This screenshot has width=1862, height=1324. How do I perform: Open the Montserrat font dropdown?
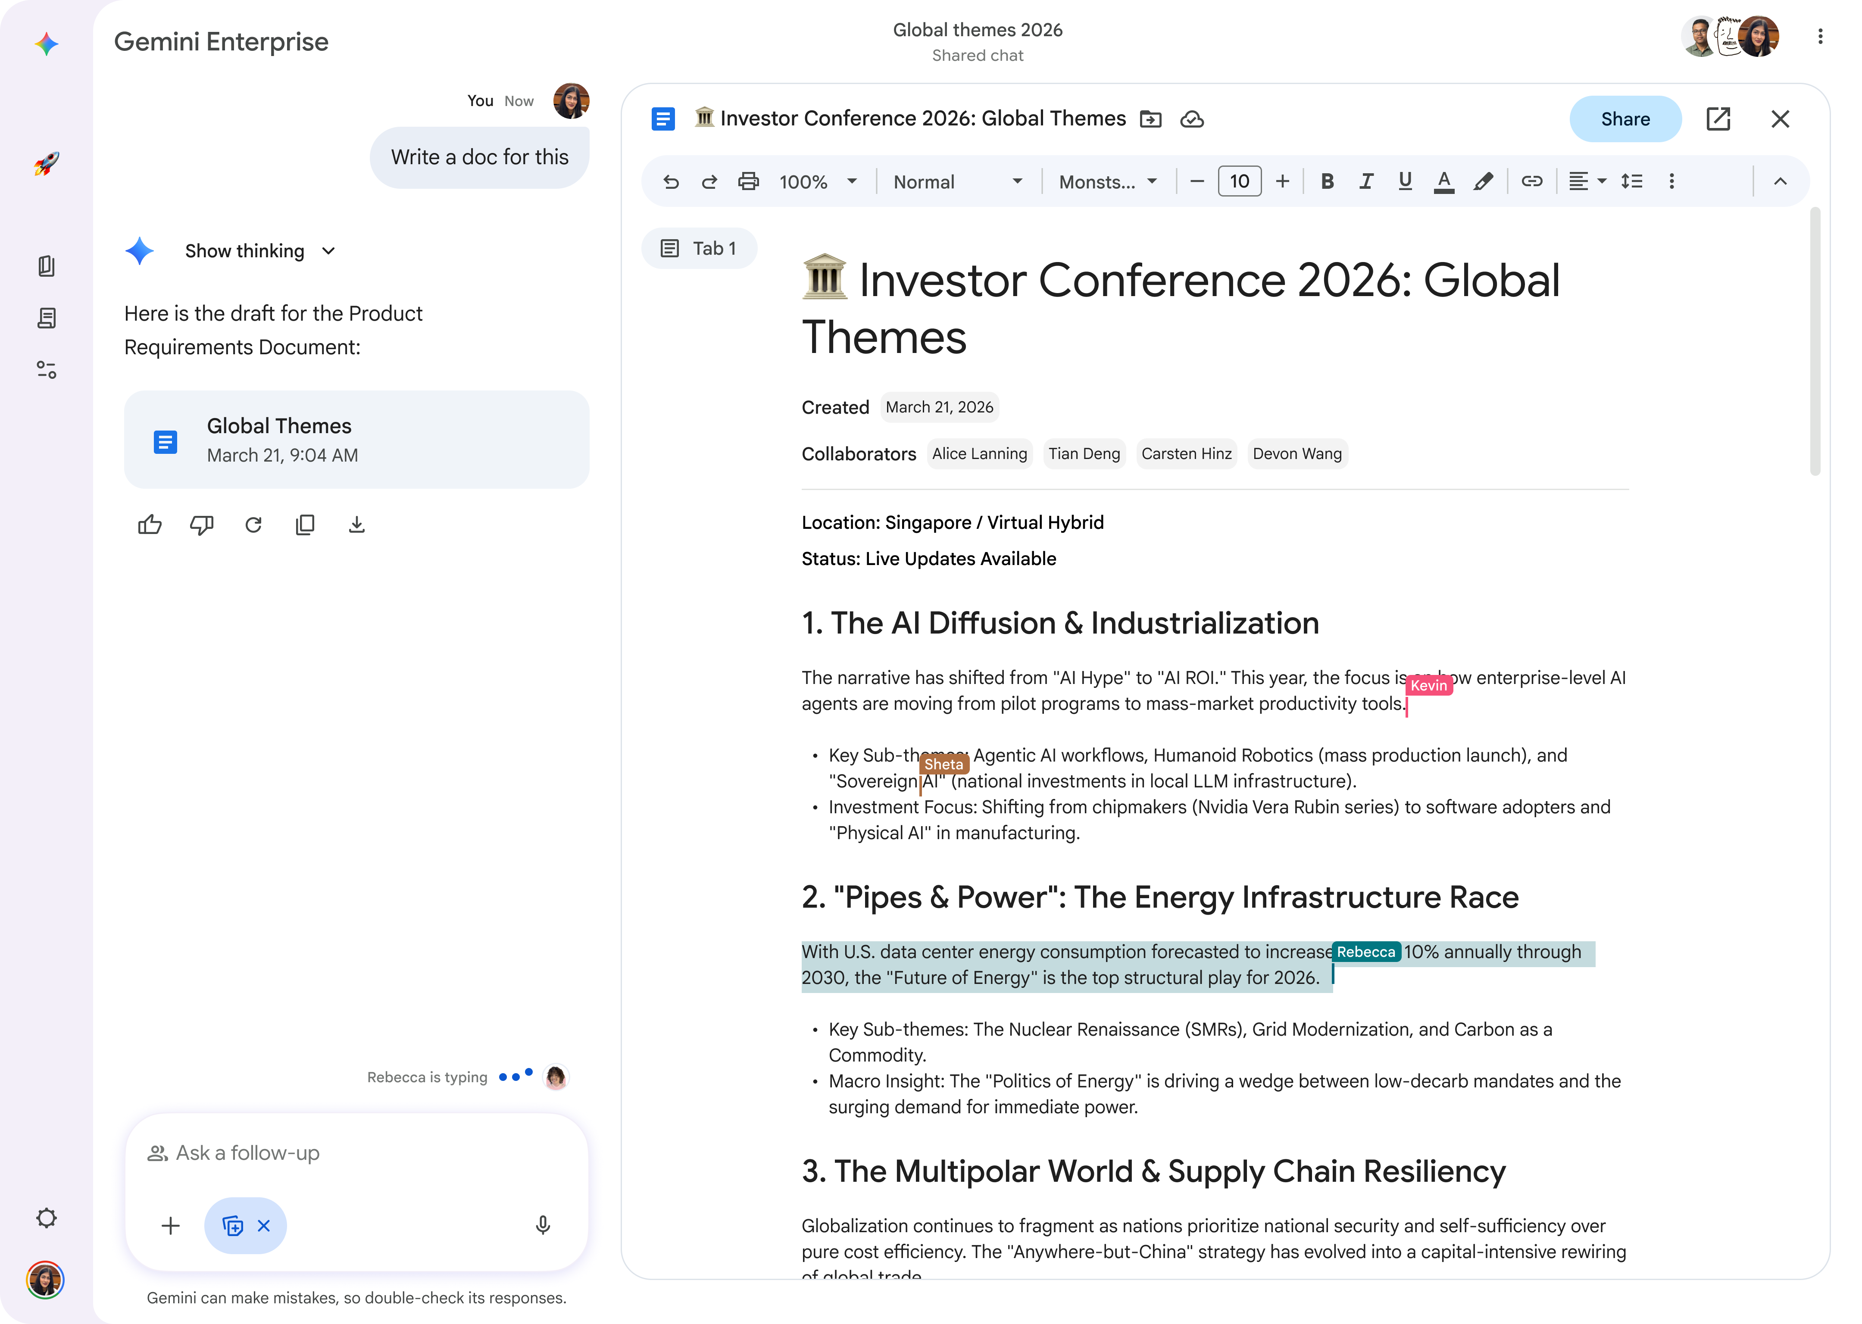(1108, 182)
